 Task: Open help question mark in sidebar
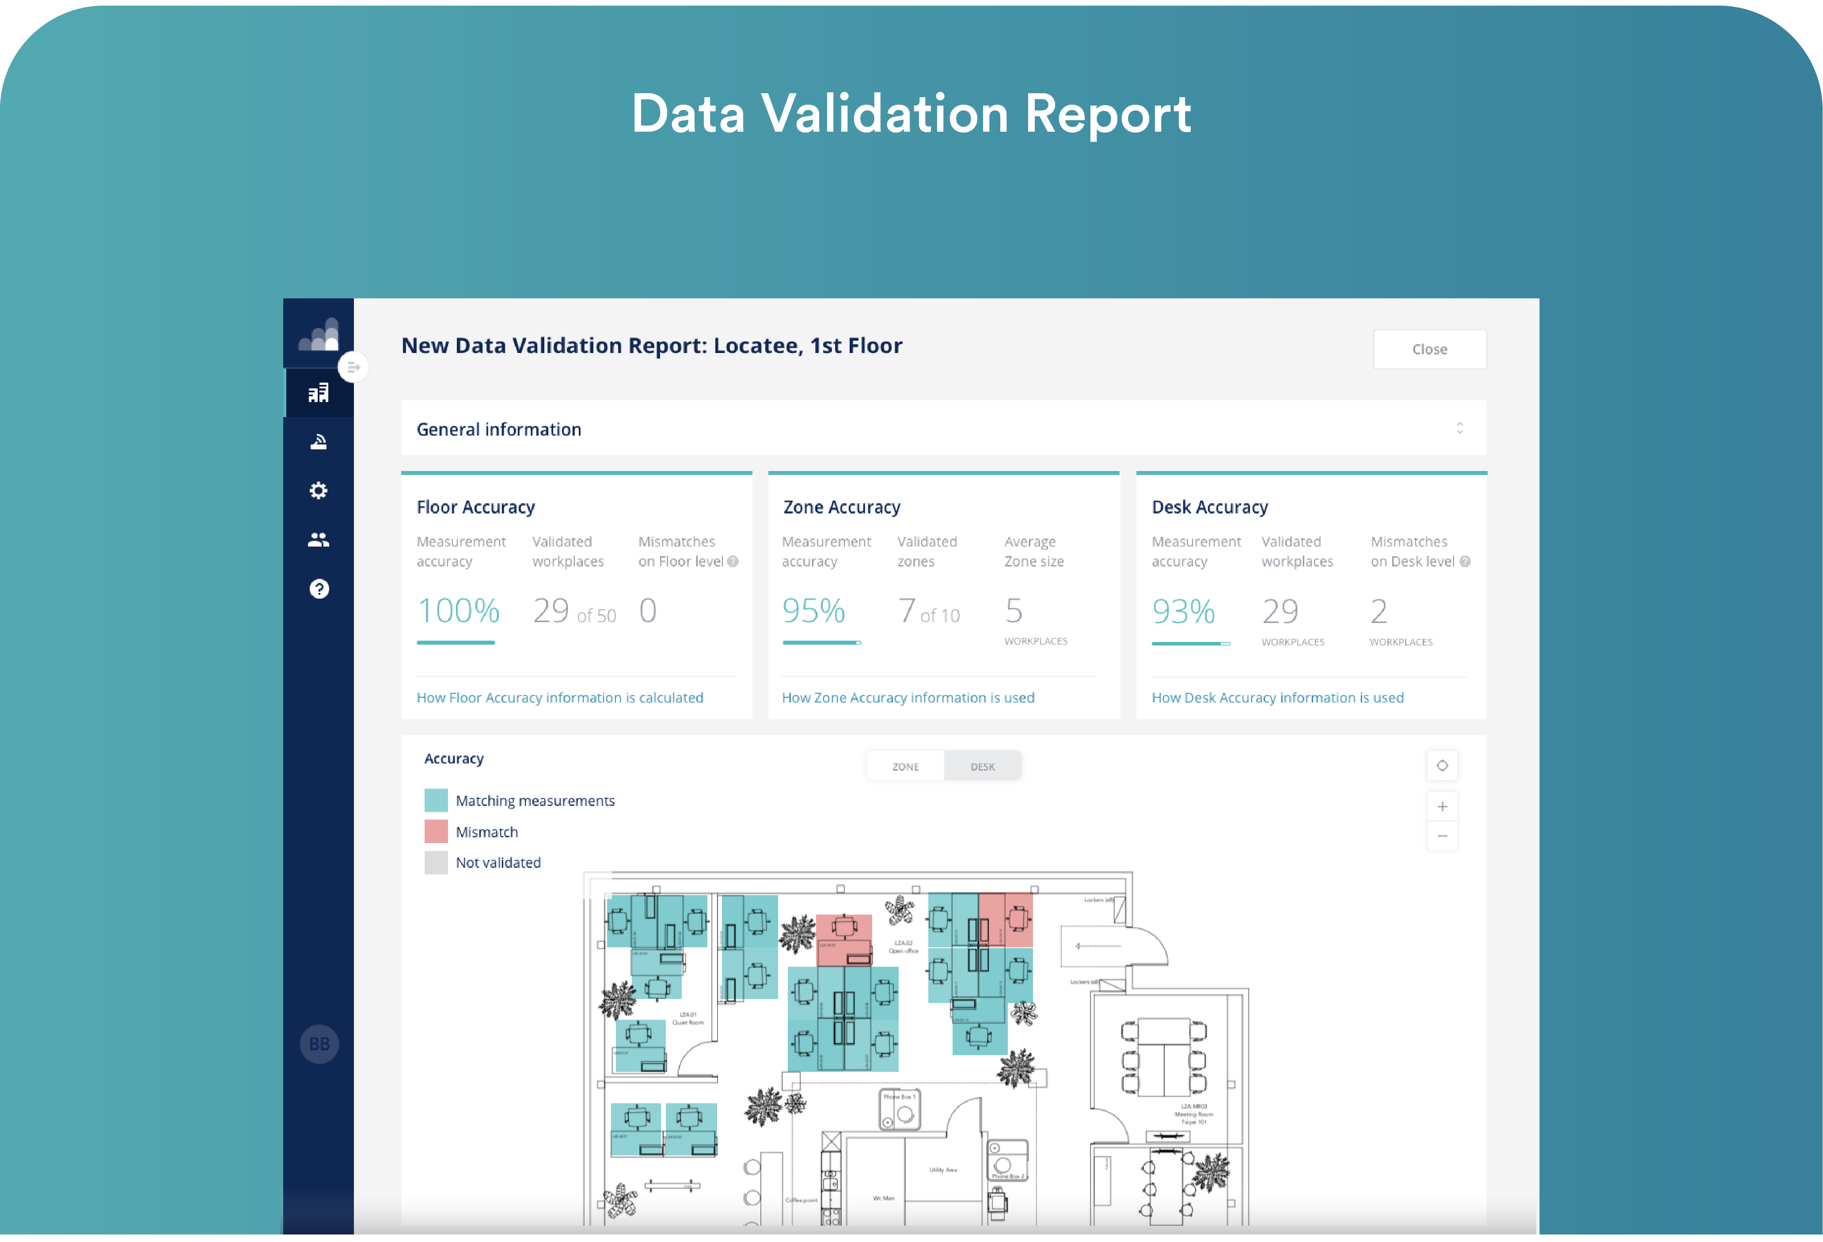tap(319, 589)
